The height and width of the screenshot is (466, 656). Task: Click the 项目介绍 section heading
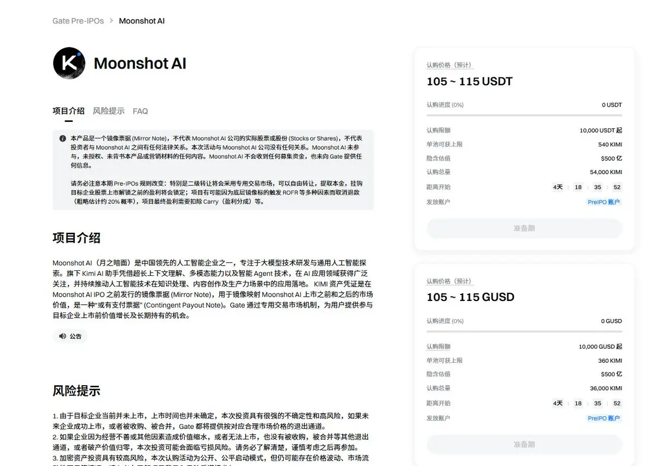point(77,238)
